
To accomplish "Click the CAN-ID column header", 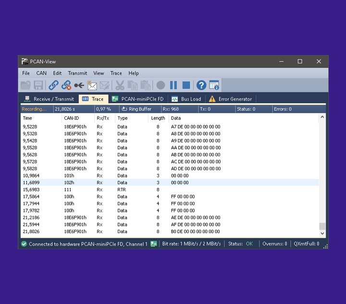I will click(x=78, y=118).
